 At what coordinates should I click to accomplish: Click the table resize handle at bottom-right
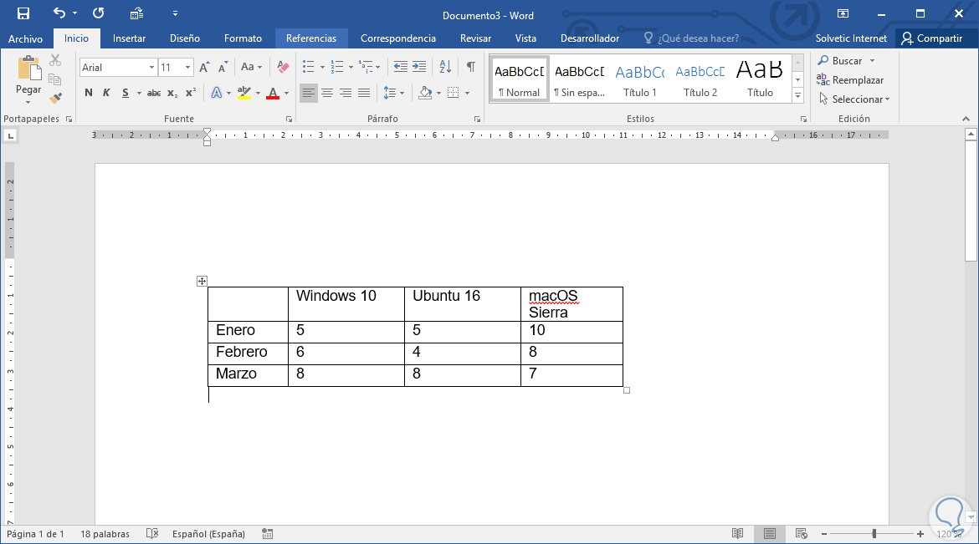627,390
